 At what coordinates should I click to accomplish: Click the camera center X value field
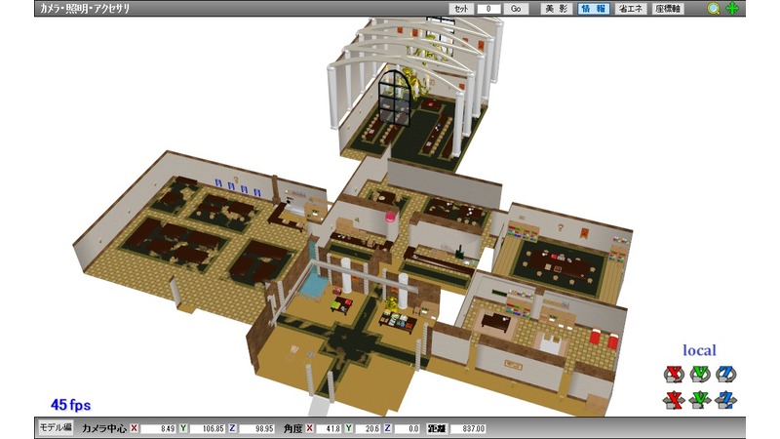click(x=157, y=428)
